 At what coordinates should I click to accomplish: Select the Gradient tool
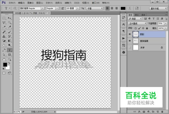pyautogui.click(x=10, y=41)
